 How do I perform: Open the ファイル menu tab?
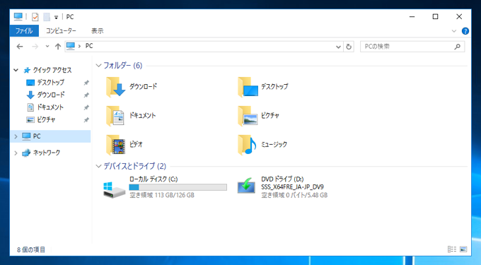click(24, 31)
